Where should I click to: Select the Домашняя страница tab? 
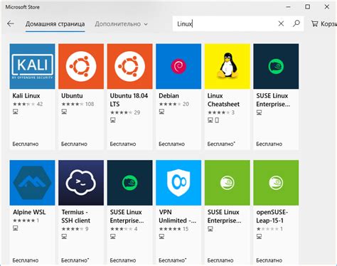55,24
